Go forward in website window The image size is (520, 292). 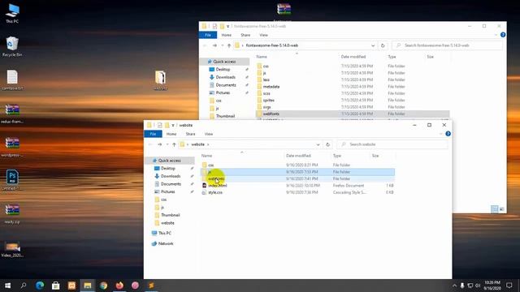tap(159, 144)
